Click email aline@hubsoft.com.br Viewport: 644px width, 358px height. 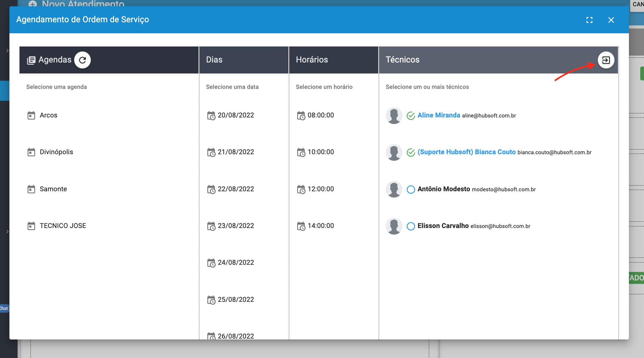(489, 116)
